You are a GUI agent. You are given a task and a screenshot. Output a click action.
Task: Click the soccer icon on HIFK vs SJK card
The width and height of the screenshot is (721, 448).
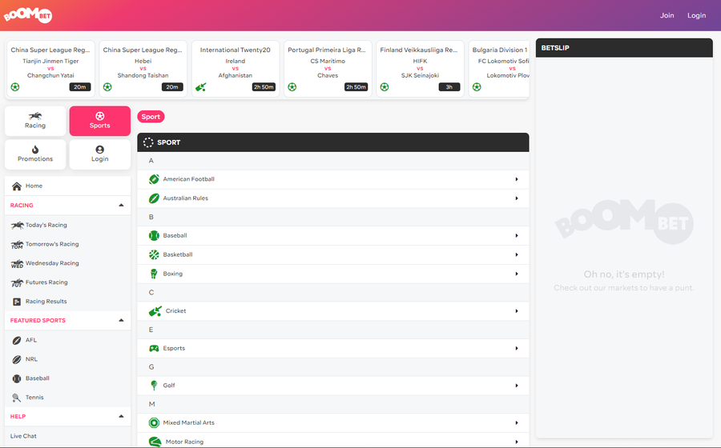[x=385, y=86]
